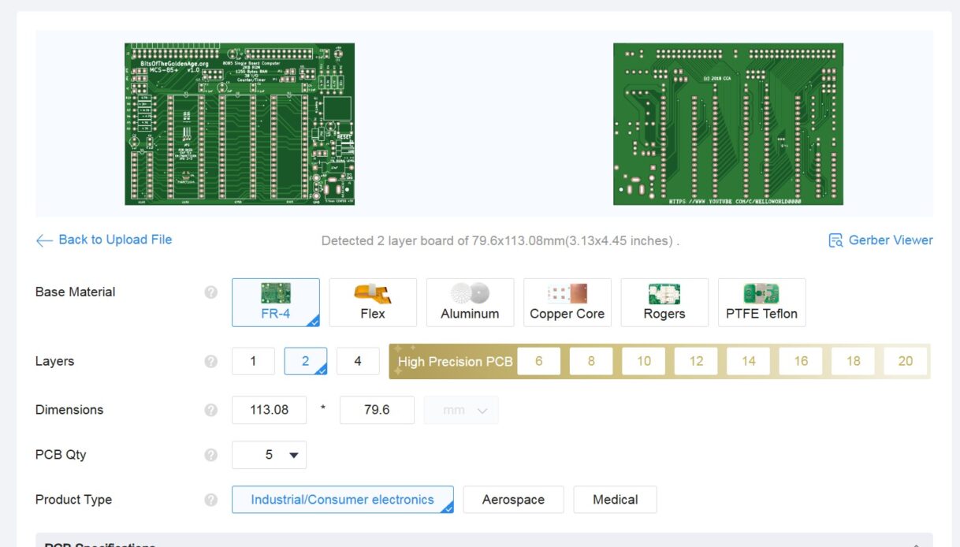Choose Aluminum as base material
This screenshot has width=960, height=547.
point(470,303)
